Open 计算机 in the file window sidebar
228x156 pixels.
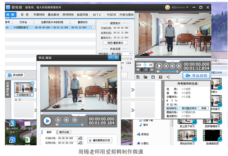[143, 144]
